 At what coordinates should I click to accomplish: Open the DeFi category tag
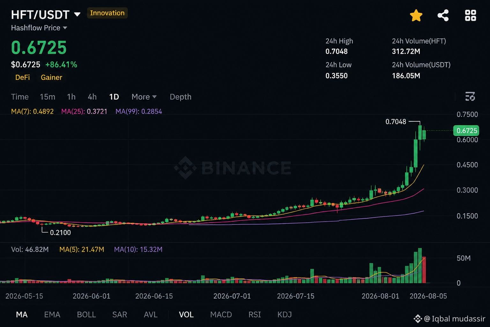23,77
